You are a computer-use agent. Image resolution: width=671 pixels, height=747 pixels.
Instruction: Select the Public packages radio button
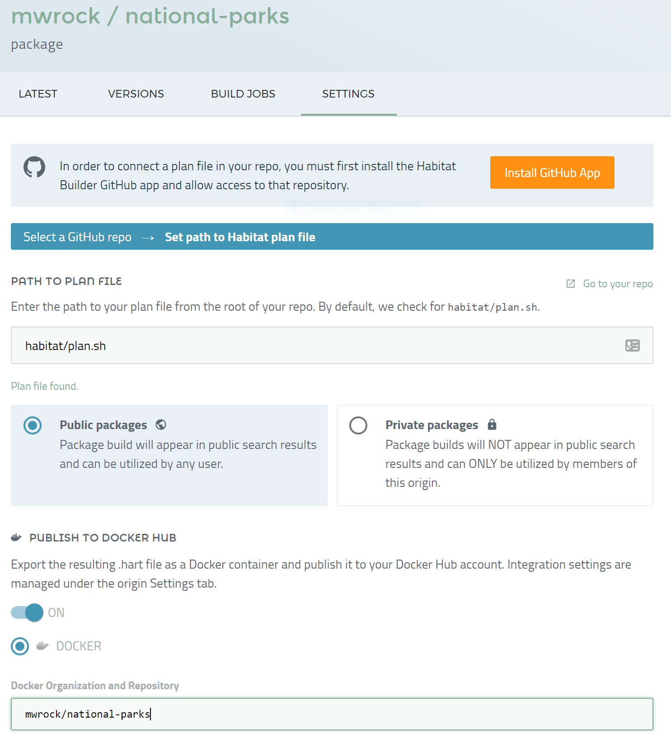(x=33, y=425)
